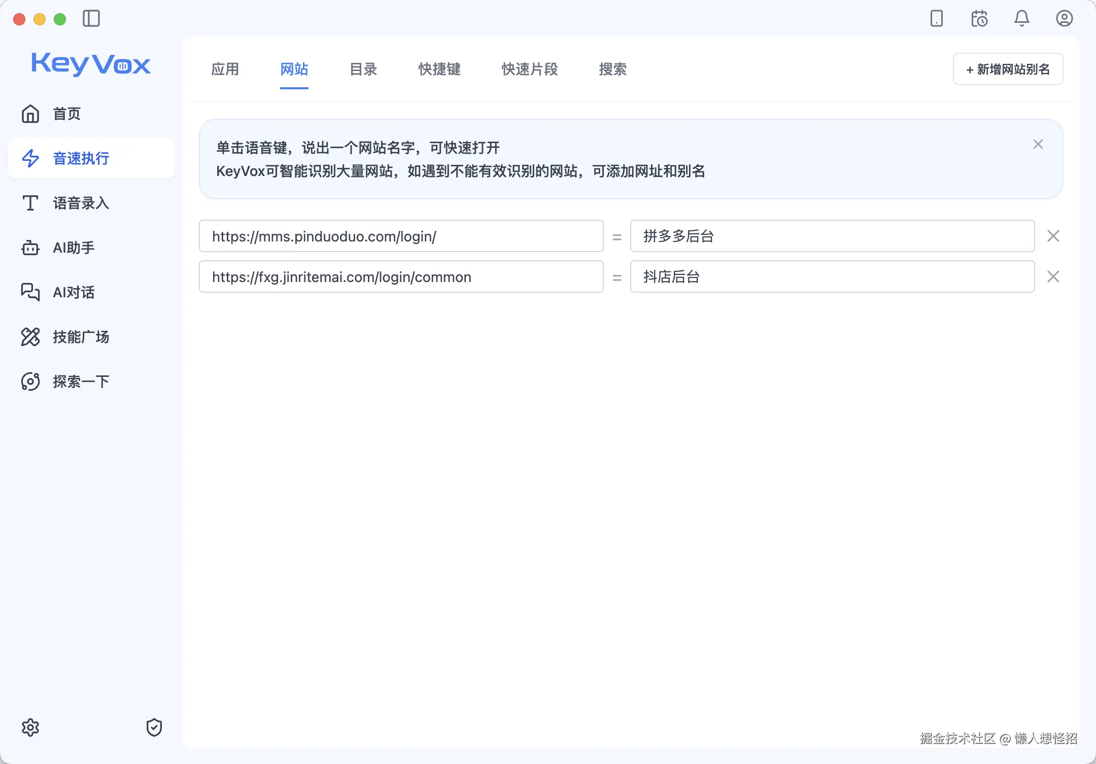Open the calendar-style icon top right
Viewport: 1096px width, 764px height.
[979, 19]
